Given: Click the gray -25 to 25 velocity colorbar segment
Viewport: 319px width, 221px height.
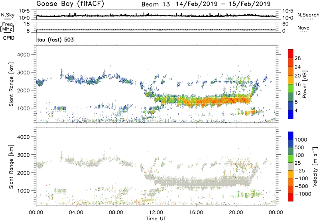Looking at the screenshot, I should point(291,167).
